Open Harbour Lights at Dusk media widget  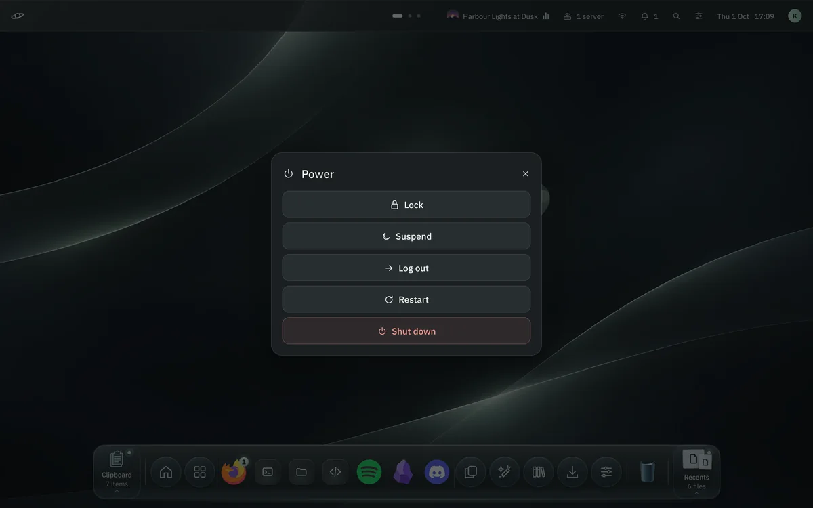coord(499,16)
